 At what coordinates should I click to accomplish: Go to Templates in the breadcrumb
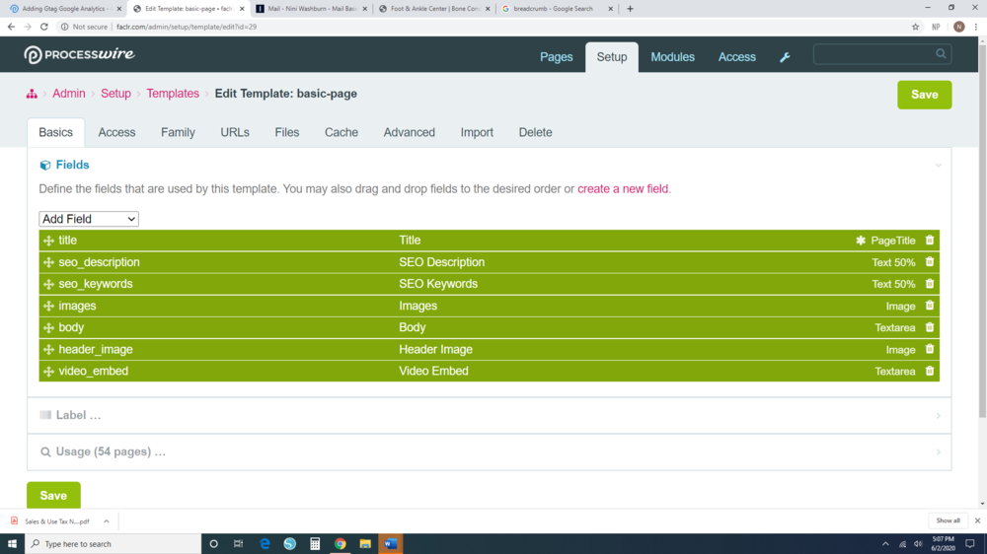click(173, 94)
